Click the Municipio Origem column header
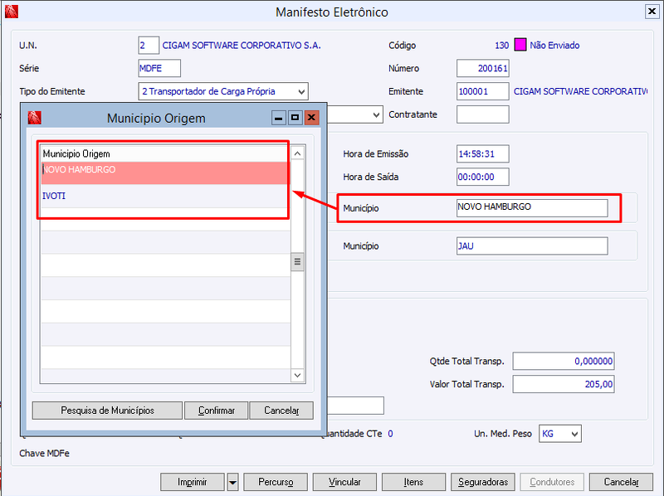The image size is (664, 496). click(165, 153)
